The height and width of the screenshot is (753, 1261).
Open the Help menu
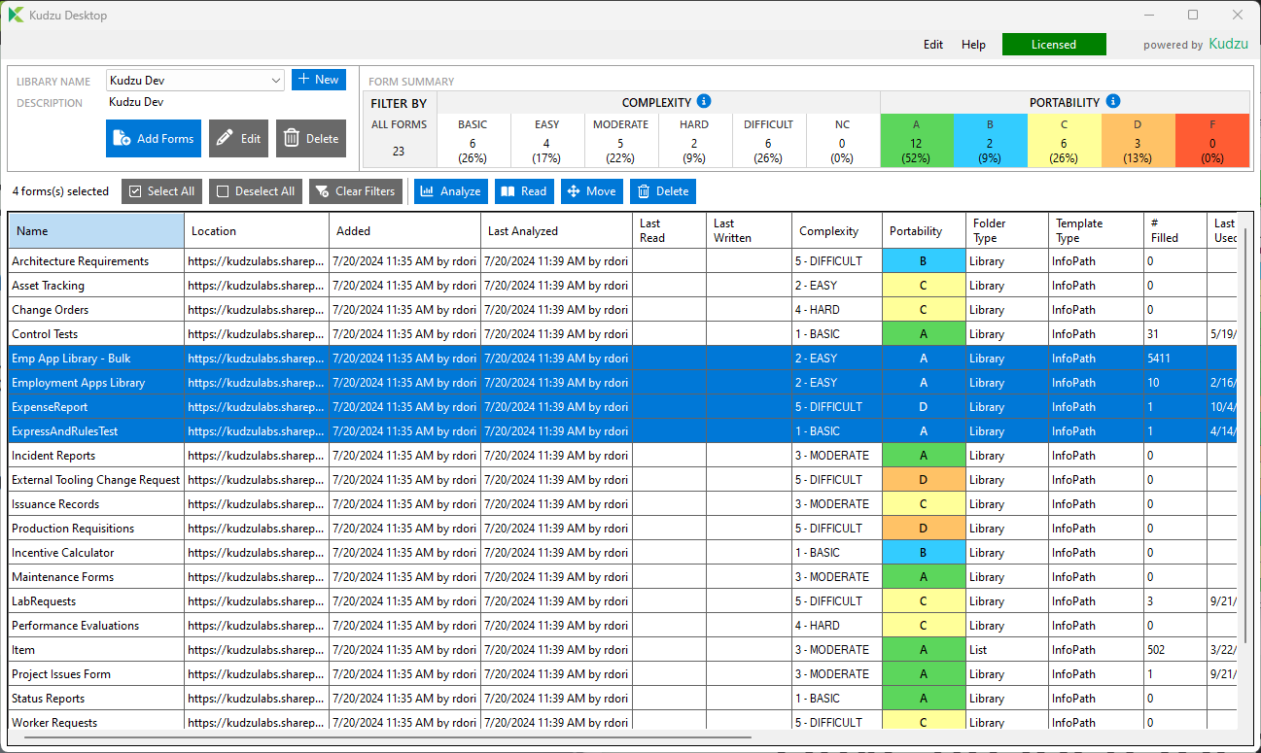coord(973,45)
